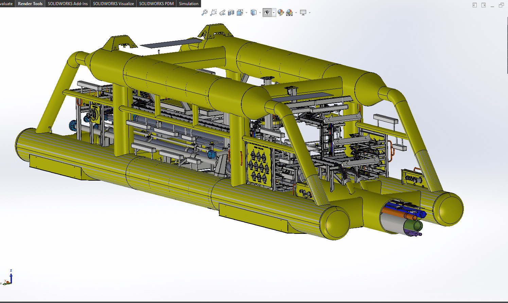Click the Display Style cube icon
Image resolution: width=508 pixels, height=303 pixels.
[x=253, y=13]
